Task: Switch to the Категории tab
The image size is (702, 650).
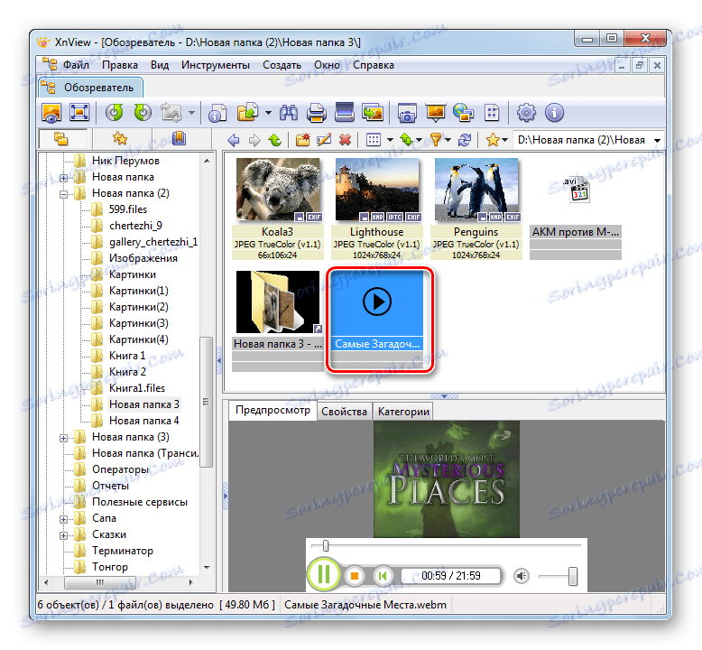Action: coord(403,412)
